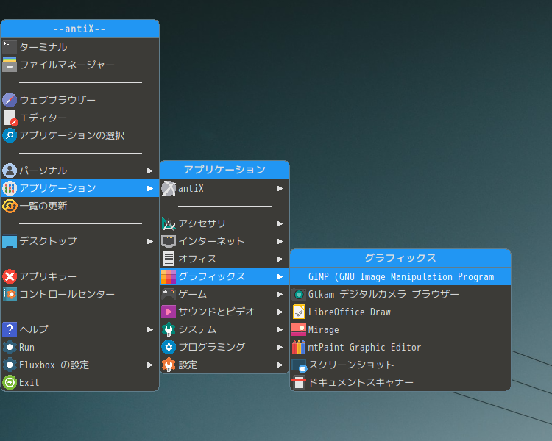Click the ドキュメントスキャナー scanner icon
Viewport: 552px width, 441px height.
(299, 382)
